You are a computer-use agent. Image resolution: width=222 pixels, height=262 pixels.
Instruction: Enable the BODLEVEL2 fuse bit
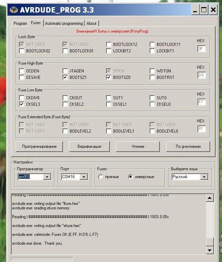tap(65, 131)
